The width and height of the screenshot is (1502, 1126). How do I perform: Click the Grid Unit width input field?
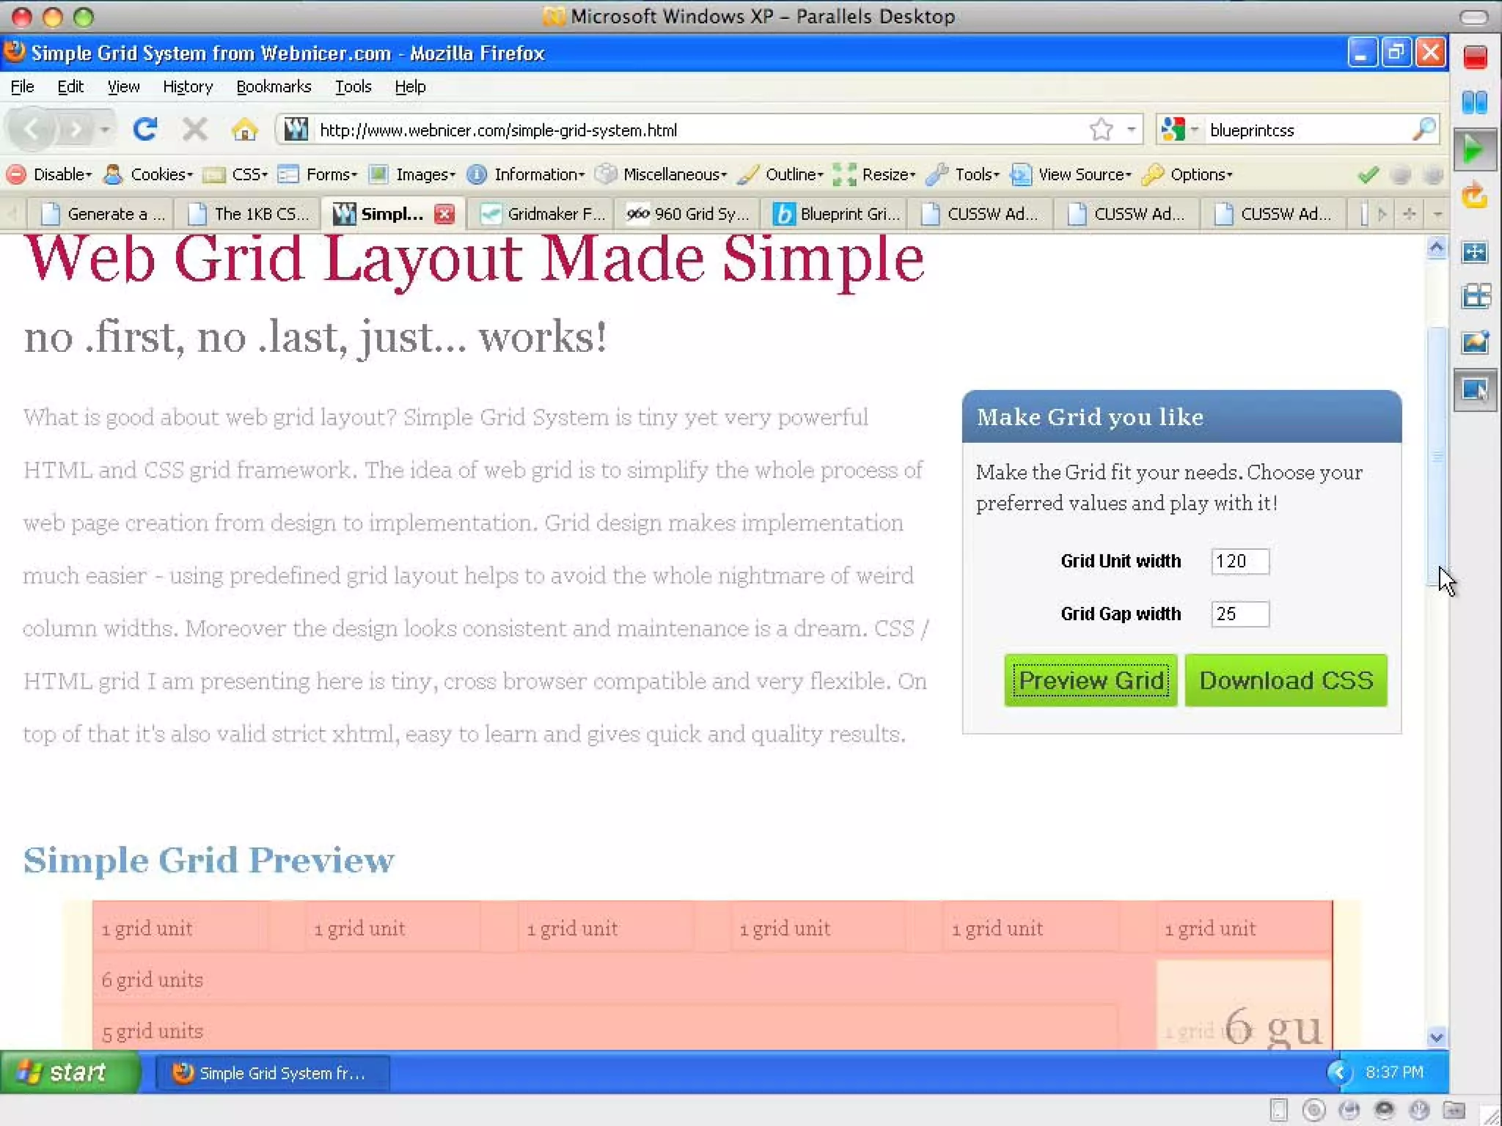[1239, 562]
